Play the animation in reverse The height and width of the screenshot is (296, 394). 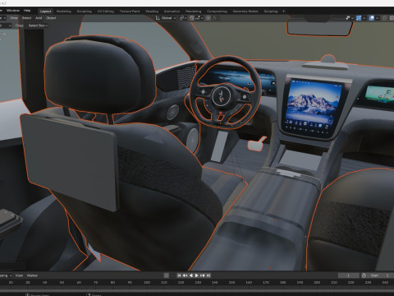coord(190,275)
